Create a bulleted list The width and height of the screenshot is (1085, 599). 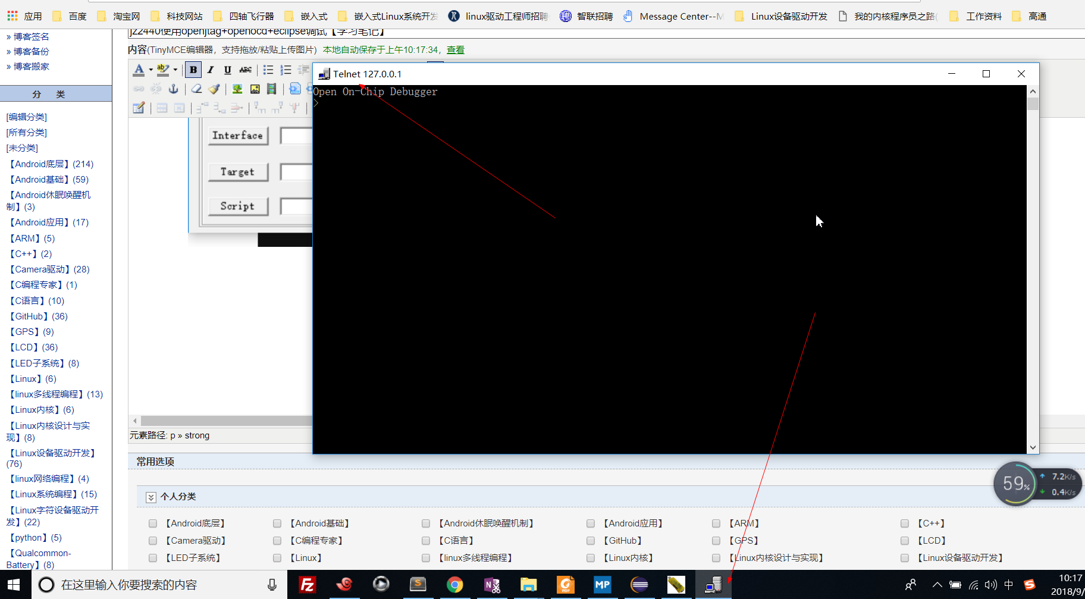[x=268, y=70]
